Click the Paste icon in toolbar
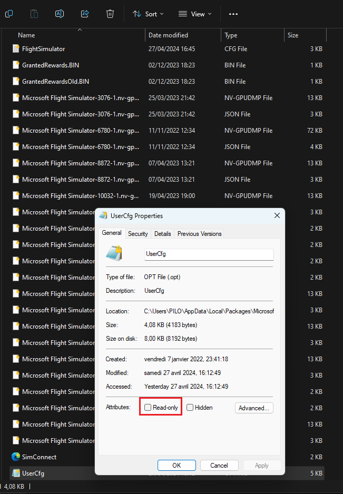Screen dimensions: 343x494 click(34, 14)
